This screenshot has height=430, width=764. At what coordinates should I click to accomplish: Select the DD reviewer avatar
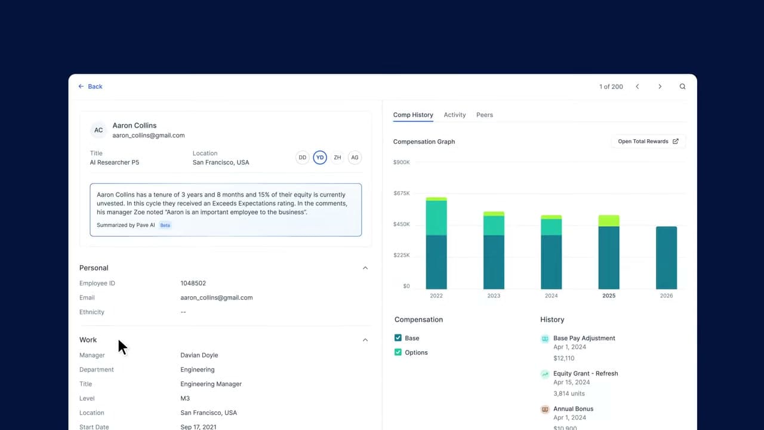click(303, 158)
